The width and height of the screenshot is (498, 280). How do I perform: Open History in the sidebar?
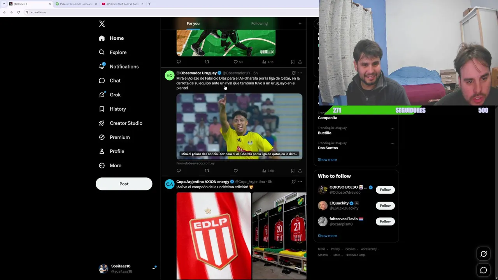click(112, 109)
